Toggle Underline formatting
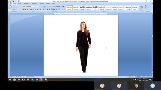This screenshot has width=161, height=90. [28, 9]
